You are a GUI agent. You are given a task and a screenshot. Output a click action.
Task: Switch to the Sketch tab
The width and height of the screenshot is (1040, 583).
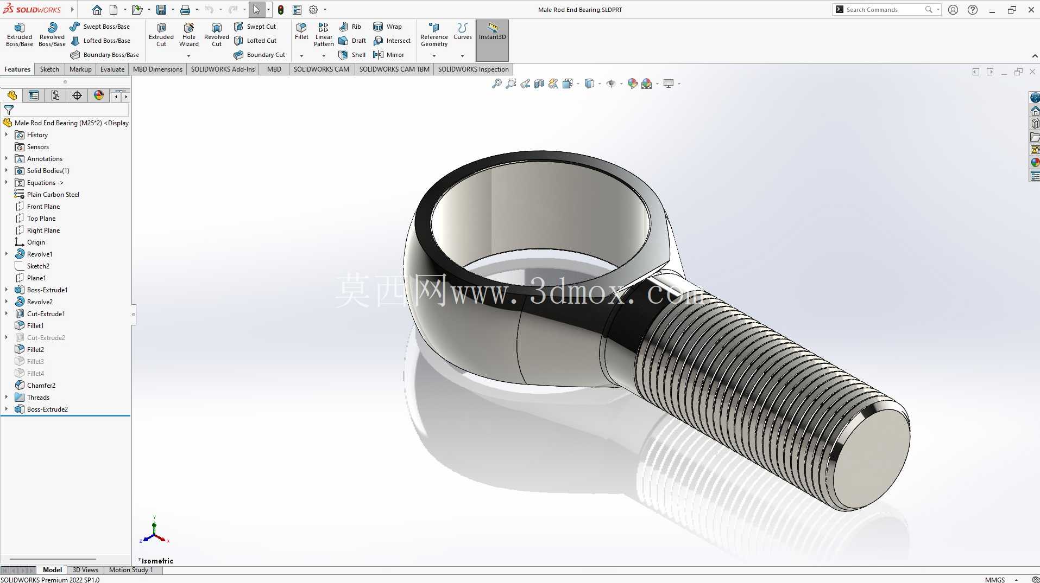[49, 69]
